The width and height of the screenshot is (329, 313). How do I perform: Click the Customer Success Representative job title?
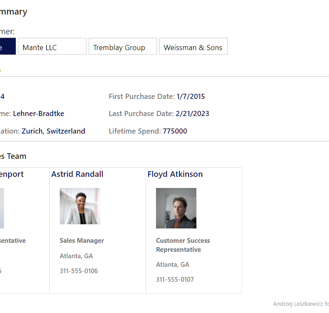182,245
